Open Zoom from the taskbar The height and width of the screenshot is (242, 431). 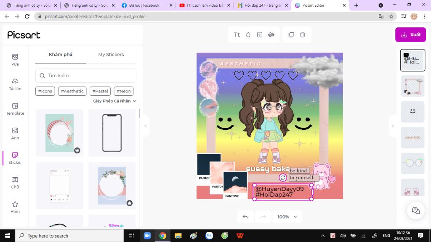point(147,236)
